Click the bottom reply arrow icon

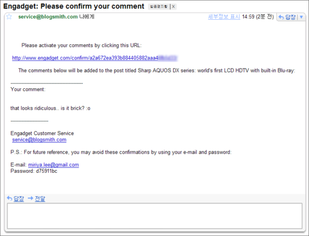[x=10, y=198]
